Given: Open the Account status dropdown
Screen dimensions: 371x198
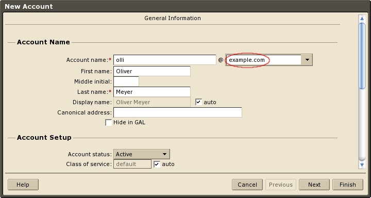Looking at the screenshot, I should [x=142, y=154].
